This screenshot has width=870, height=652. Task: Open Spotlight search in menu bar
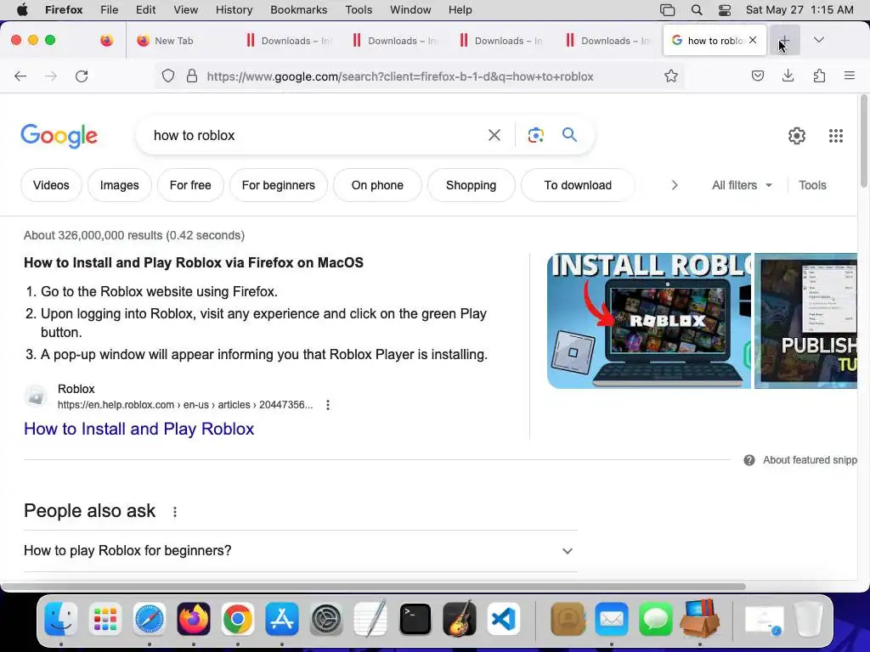[697, 10]
